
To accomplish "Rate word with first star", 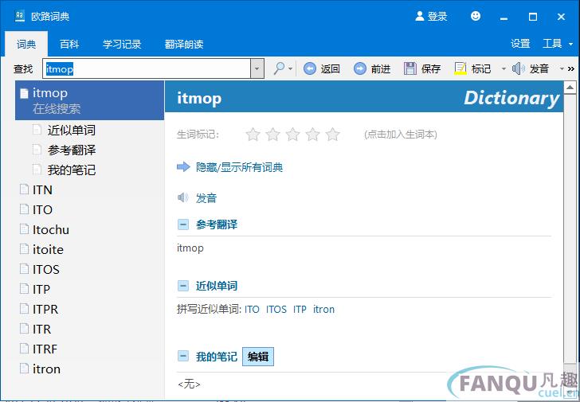I will (253, 135).
